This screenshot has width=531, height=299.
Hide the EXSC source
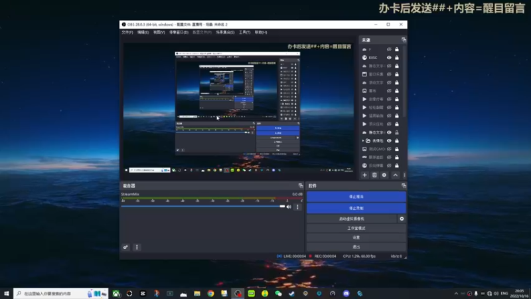tap(389, 58)
